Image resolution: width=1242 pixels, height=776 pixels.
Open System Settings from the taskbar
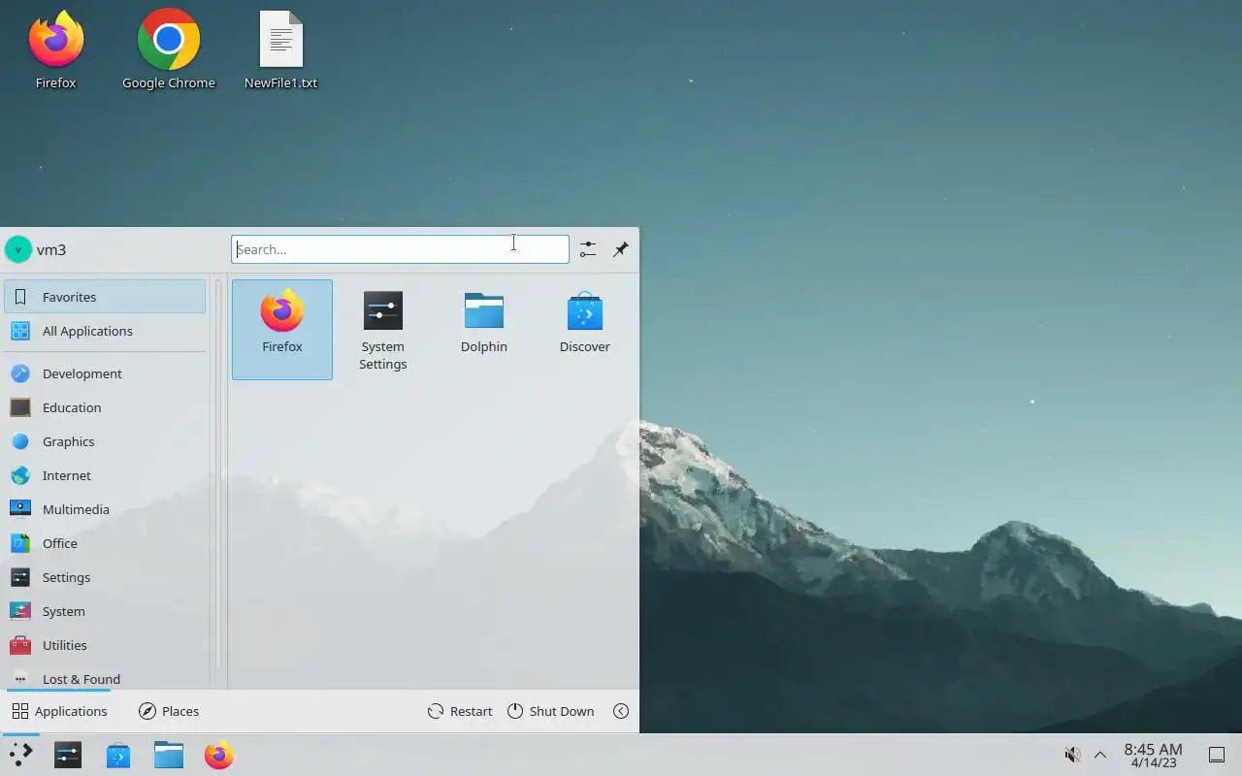[68, 755]
